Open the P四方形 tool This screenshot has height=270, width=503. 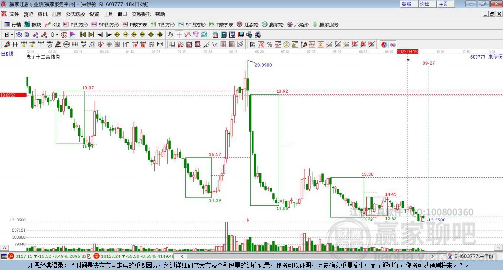tap(76, 25)
